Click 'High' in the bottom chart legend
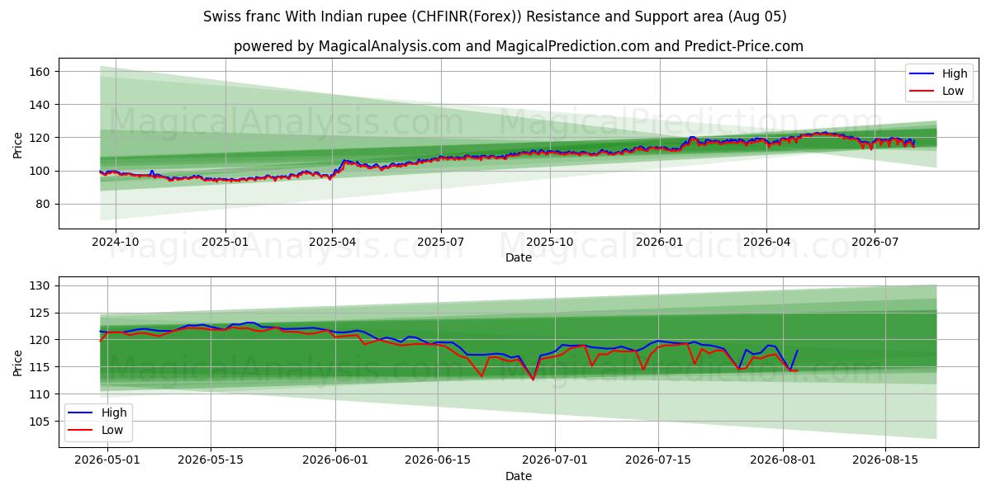991x495 pixels. 114,412
